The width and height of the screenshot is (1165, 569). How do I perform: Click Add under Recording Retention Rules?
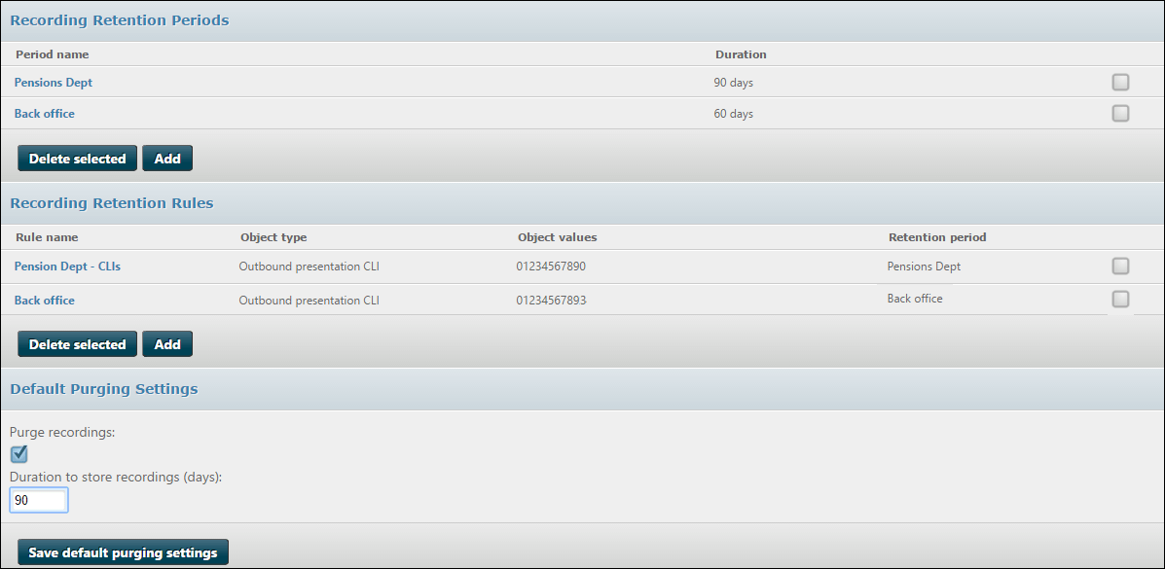(167, 344)
